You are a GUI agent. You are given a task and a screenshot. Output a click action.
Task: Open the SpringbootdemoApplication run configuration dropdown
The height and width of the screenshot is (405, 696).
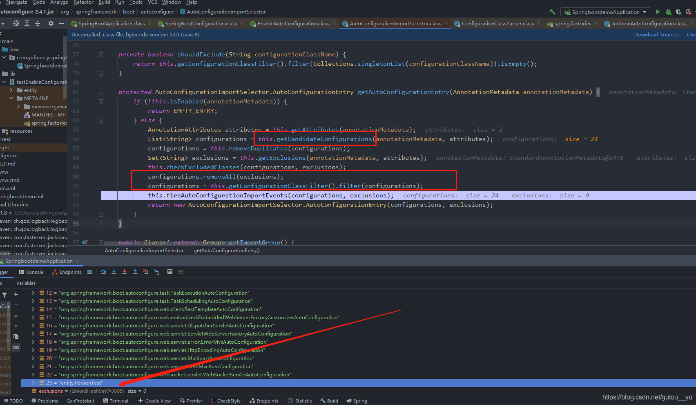pos(605,12)
